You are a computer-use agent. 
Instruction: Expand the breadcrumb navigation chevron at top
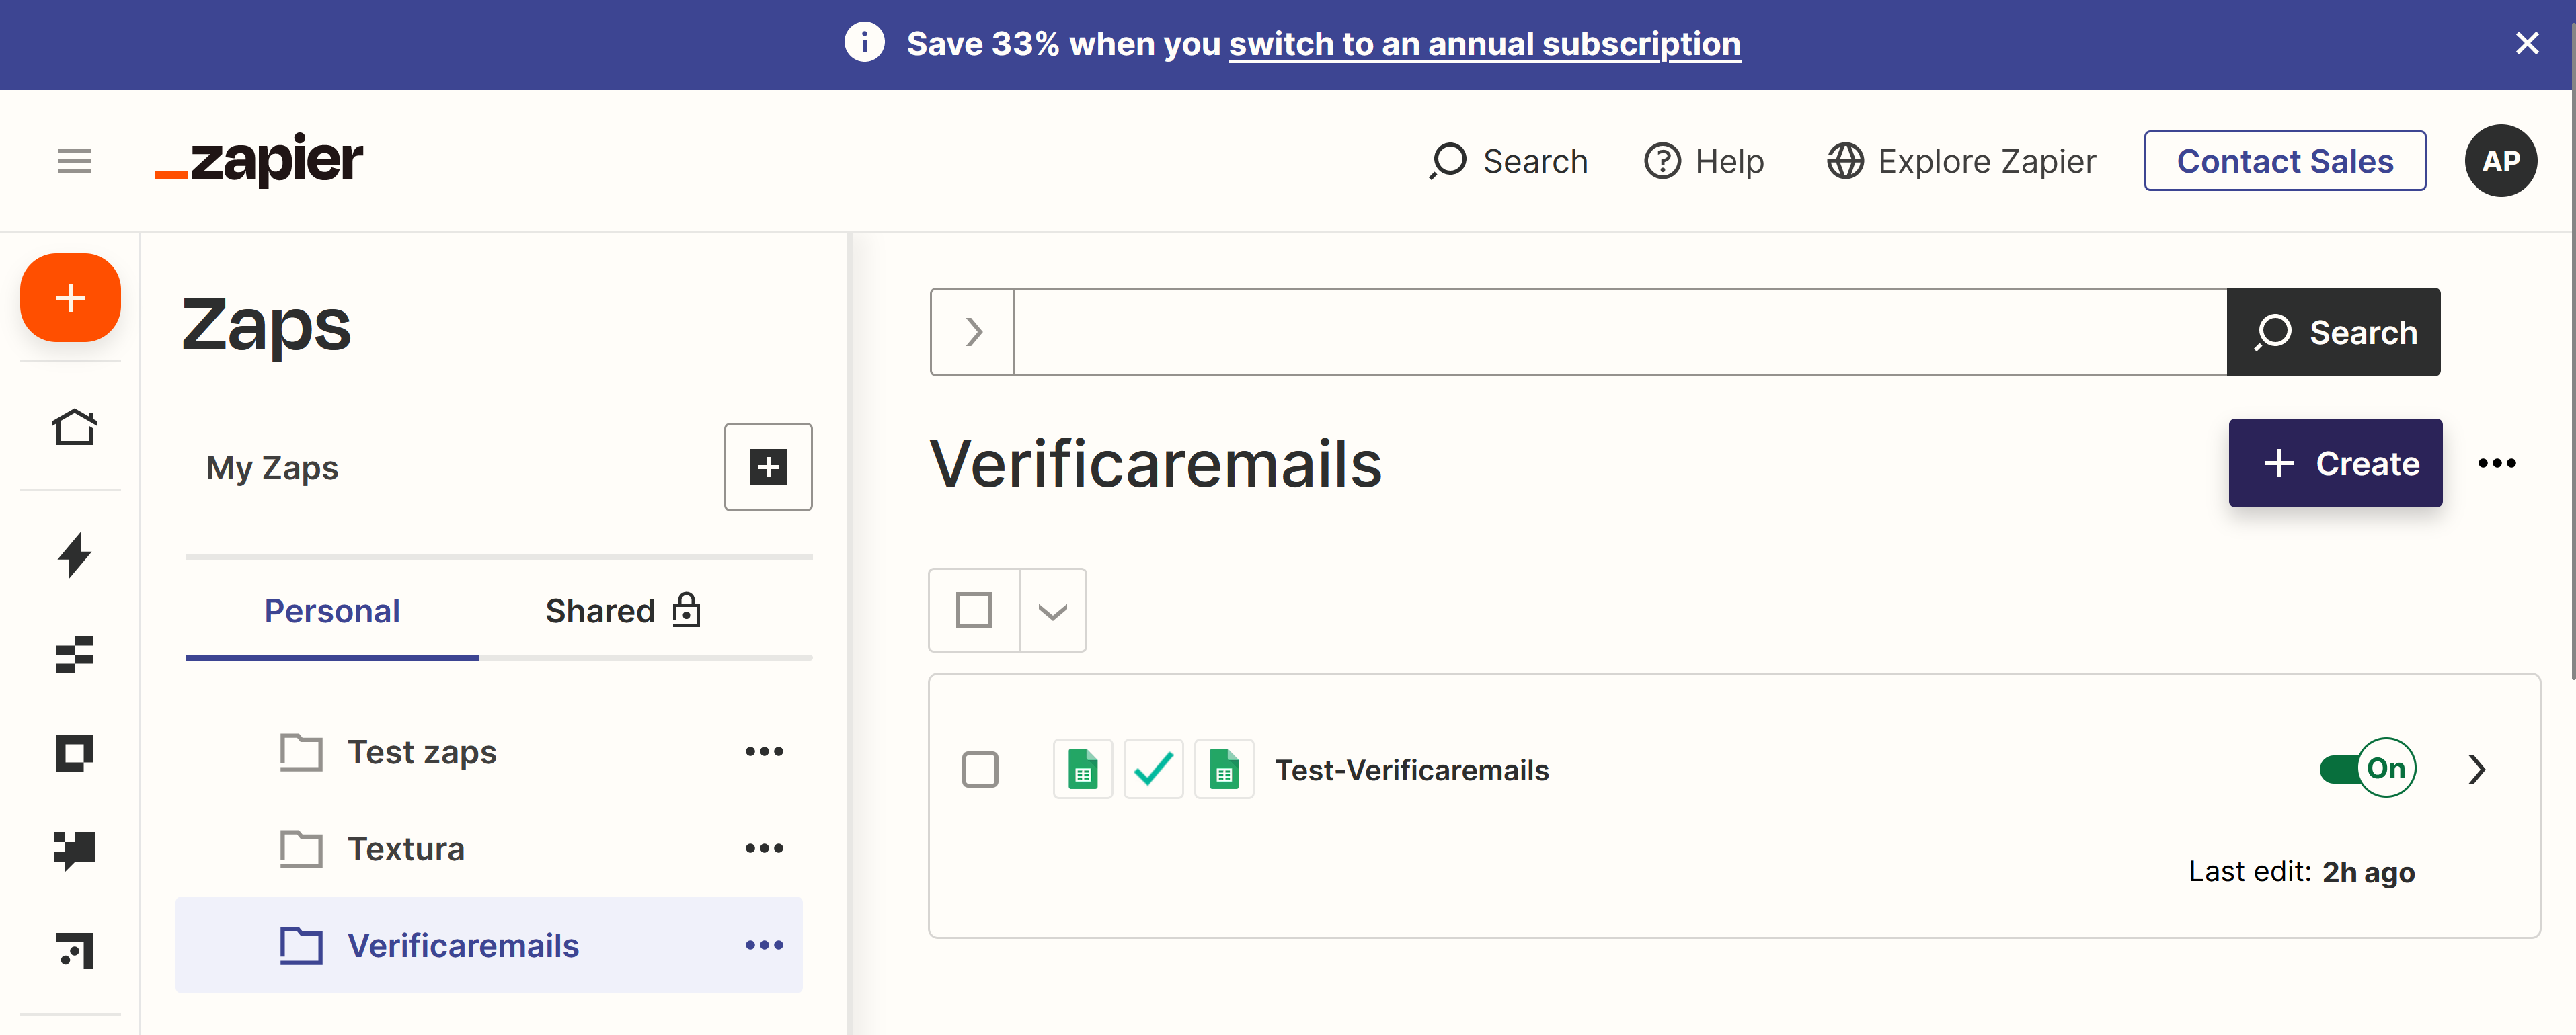tap(972, 332)
